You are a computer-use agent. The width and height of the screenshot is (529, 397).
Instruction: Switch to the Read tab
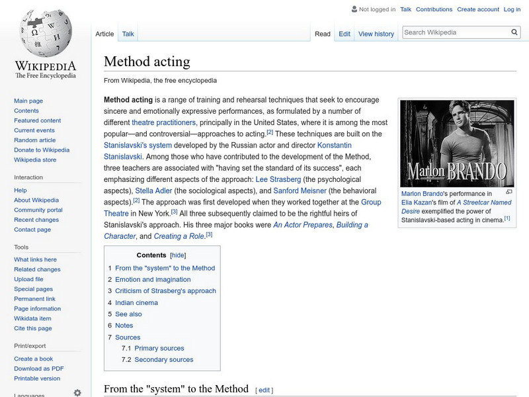pyautogui.click(x=321, y=33)
